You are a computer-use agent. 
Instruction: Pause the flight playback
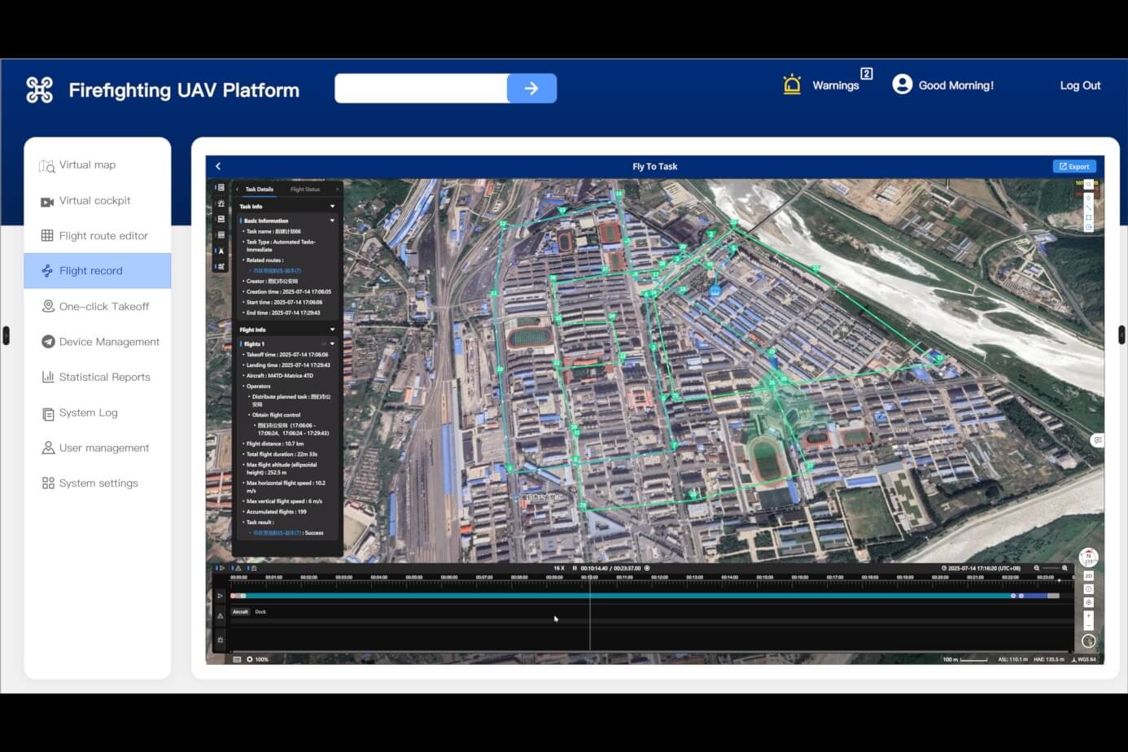pyautogui.click(x=575, y=568)
